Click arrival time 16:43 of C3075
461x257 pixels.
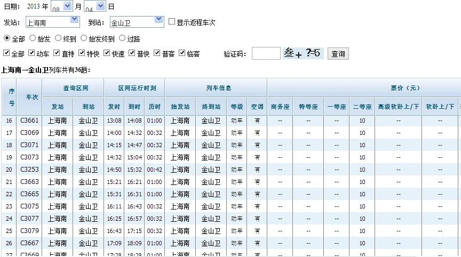[134, 206]
